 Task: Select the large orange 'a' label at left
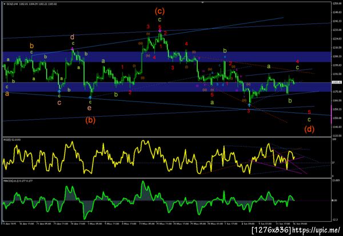(x=7, y=94)
